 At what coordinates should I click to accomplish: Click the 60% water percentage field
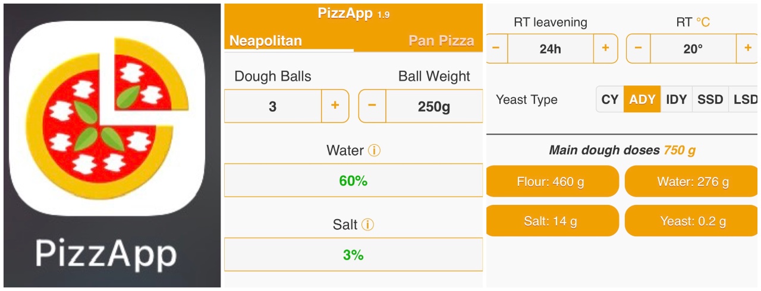coord(353,181)
